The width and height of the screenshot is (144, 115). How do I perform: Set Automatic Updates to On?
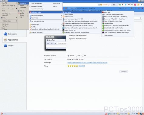(77, 56)
